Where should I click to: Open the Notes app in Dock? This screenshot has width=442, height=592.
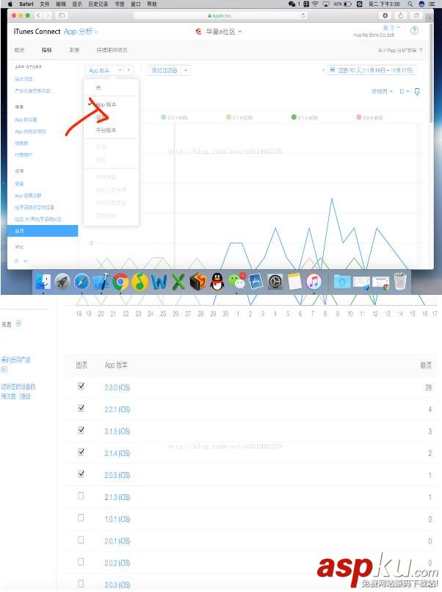click(294, 282)
